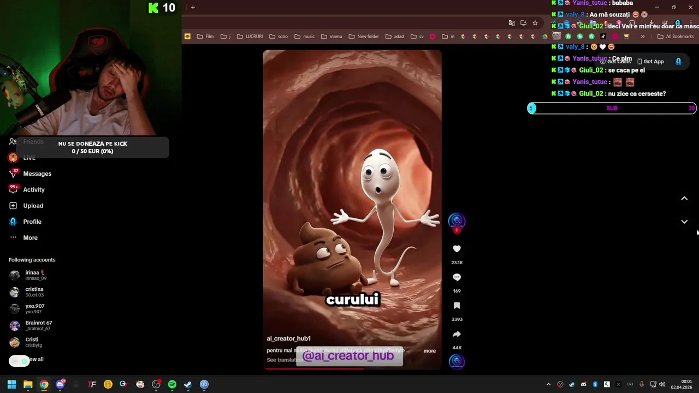
Task: Seek using the video progress bar
Action: point(352,368)
